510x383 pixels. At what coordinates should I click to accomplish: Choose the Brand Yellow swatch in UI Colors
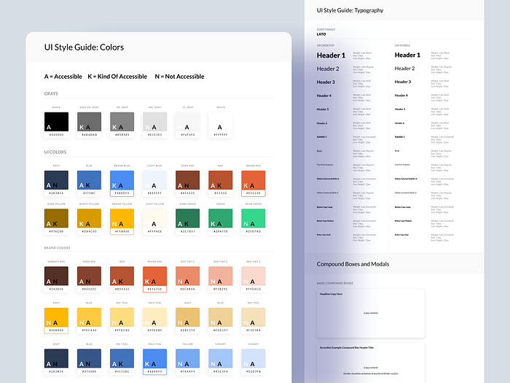click(122, 222)
